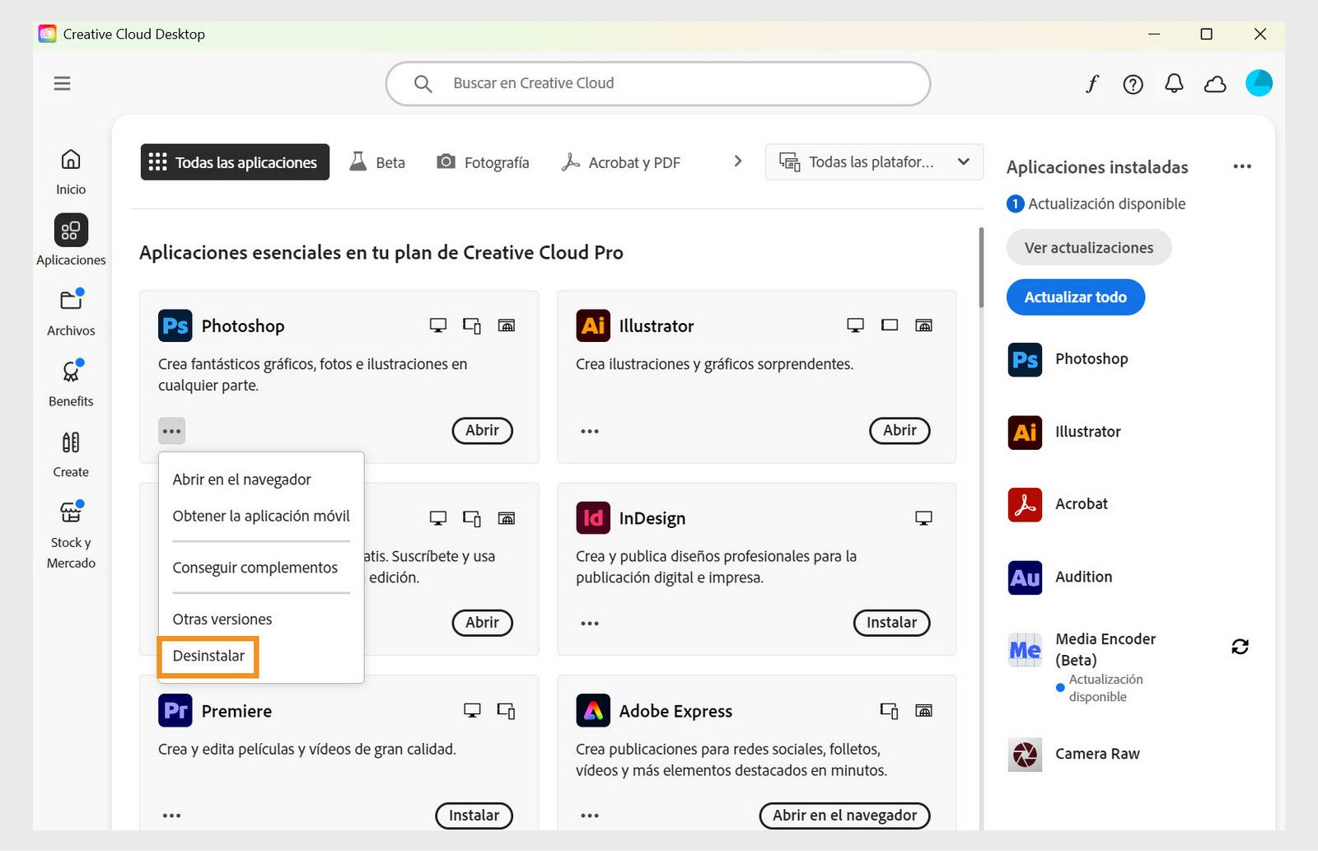Open the Adobe Fonts icon in top bar
The height and width of the screenshot is (851, 1318).
(1091, 83)
